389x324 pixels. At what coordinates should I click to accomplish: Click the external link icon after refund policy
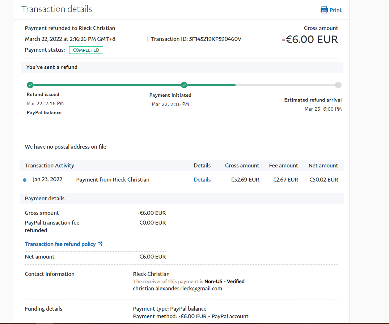pyautogui.click(x=100, y=244)
